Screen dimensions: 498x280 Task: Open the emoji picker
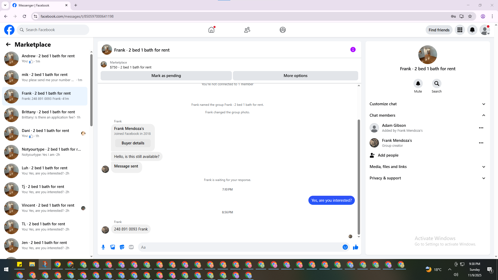pos(345,247)
